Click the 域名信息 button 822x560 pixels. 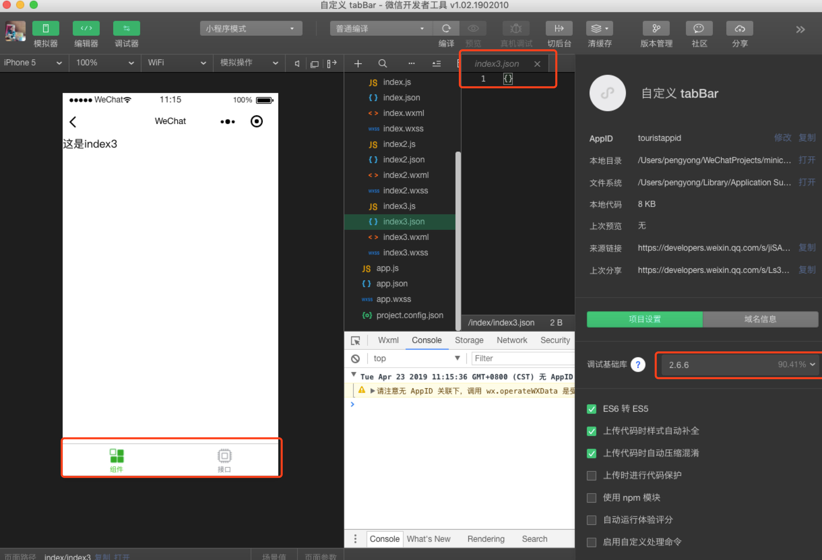pyautogui.click(x=760, y=319)
